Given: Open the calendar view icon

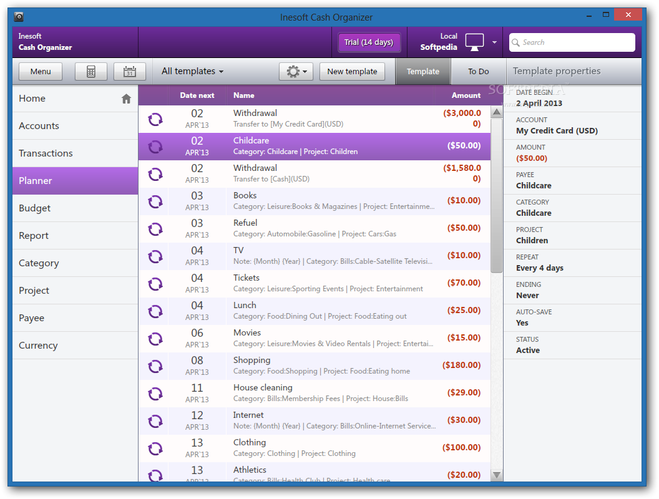Looking at the screenshot, I should [x=129, y=71].
